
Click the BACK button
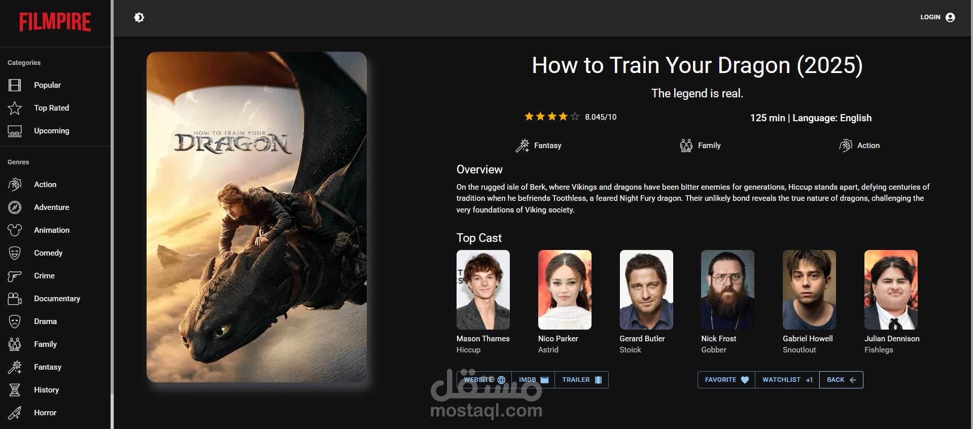point(841,380)
